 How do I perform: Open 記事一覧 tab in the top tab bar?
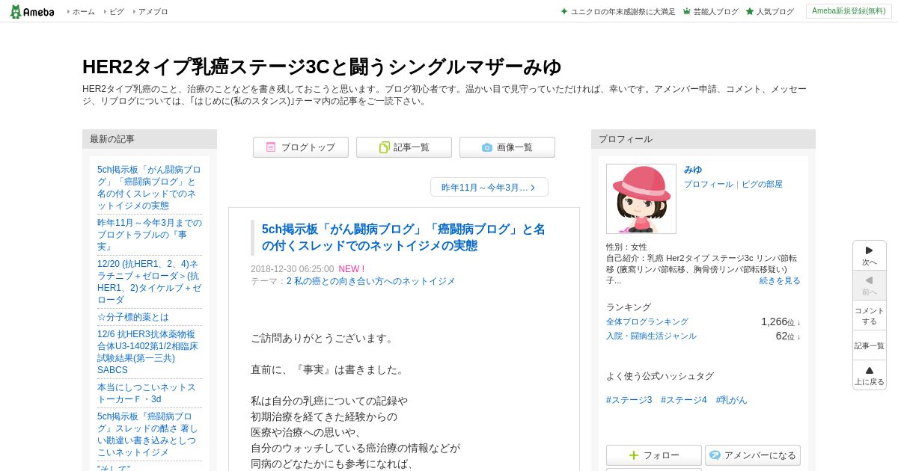pos(404,147)
